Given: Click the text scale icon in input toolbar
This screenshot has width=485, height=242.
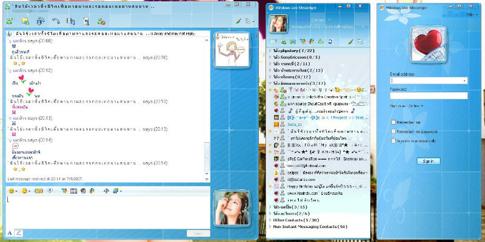Looking at the screenshot, I should pyautogui.click(x=106, y=191).
